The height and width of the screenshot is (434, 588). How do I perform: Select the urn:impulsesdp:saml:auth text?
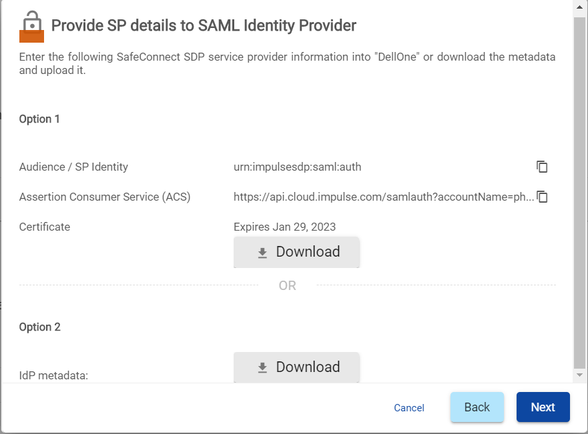297,167
